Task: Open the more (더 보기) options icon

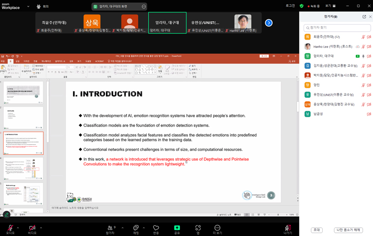Action: [x=217, y=228]
